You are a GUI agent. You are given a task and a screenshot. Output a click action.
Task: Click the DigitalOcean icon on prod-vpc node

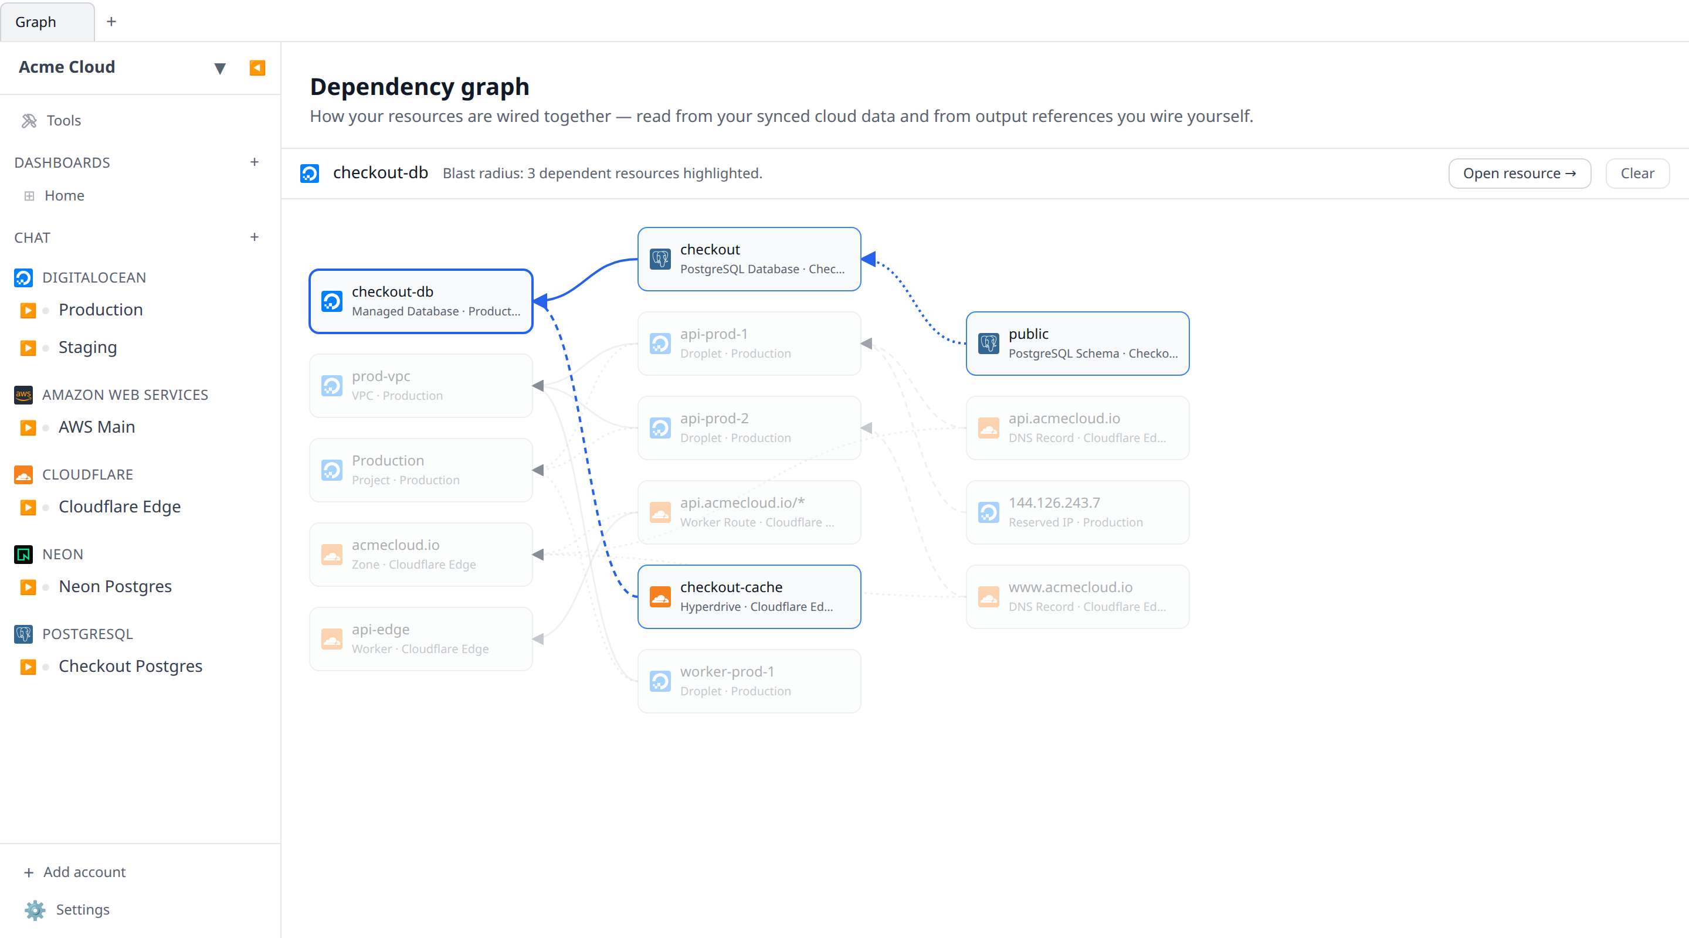tap(332, 386)
